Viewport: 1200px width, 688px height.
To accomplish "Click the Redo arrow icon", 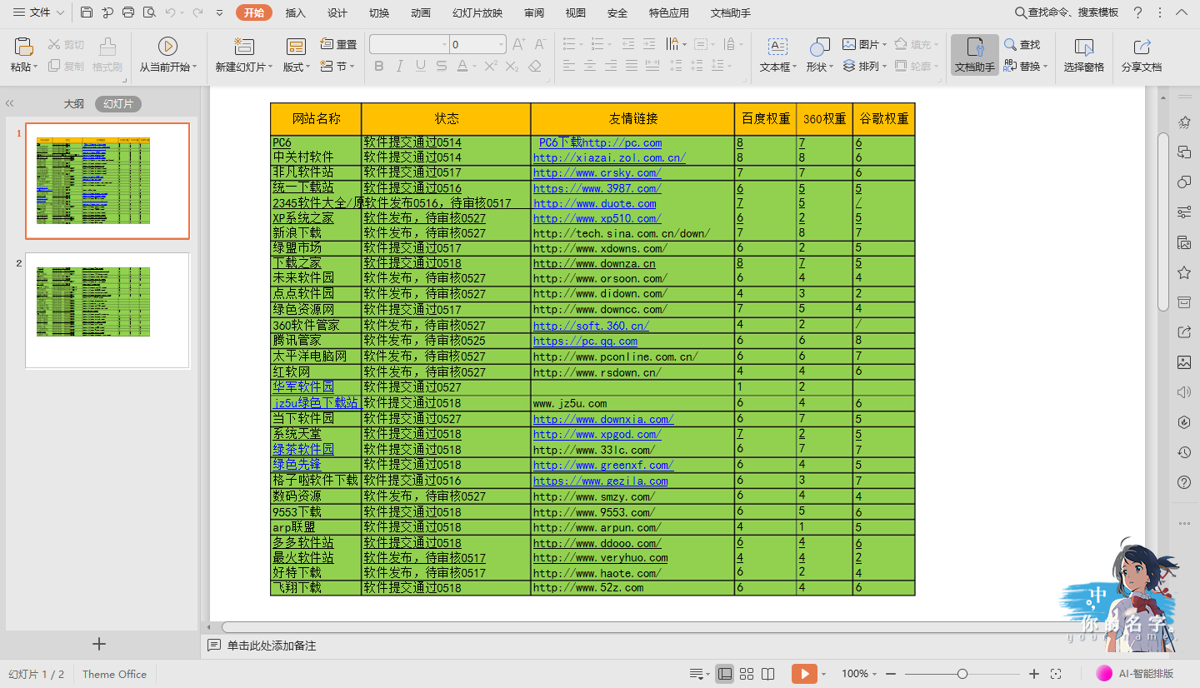I will [197, 12].
